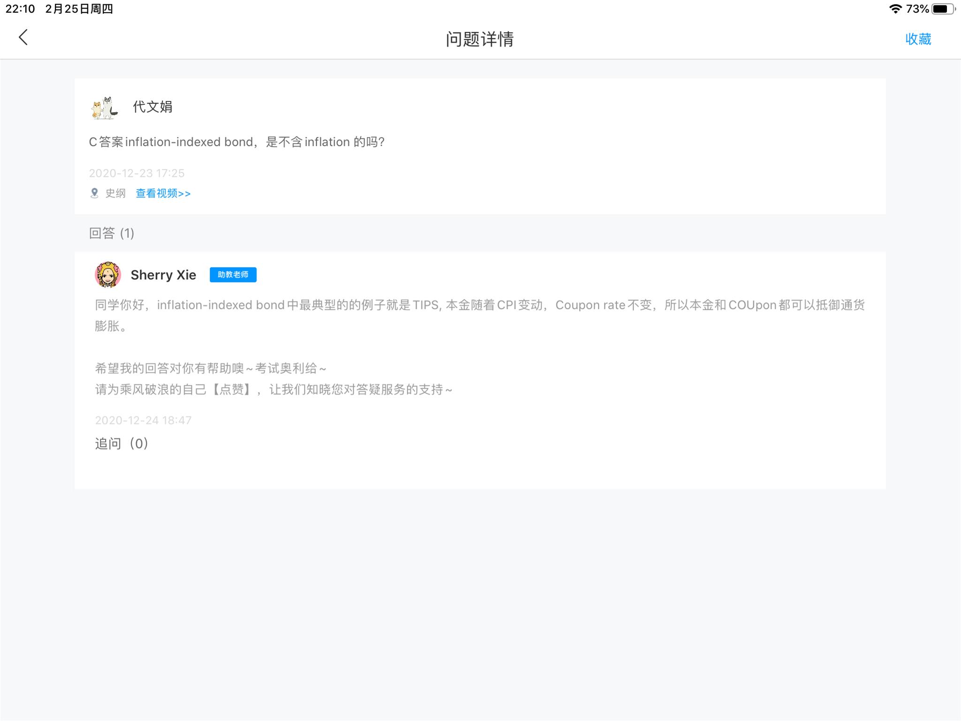This screenshot has width=961, height=721.
Task: Tap 追问 (0) follow-up section
Action: click(x=122, y=444)
